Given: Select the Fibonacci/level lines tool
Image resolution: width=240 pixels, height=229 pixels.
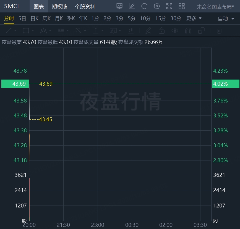Looking at the screenshot, I should click(x=61, y=31).
